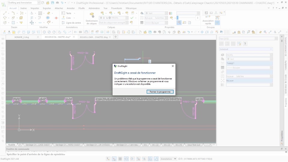Switch to the NONAME_0.dwg document tab
This screenshot has width=288, height=162.
pyautogui.click(x=22, y=37)
